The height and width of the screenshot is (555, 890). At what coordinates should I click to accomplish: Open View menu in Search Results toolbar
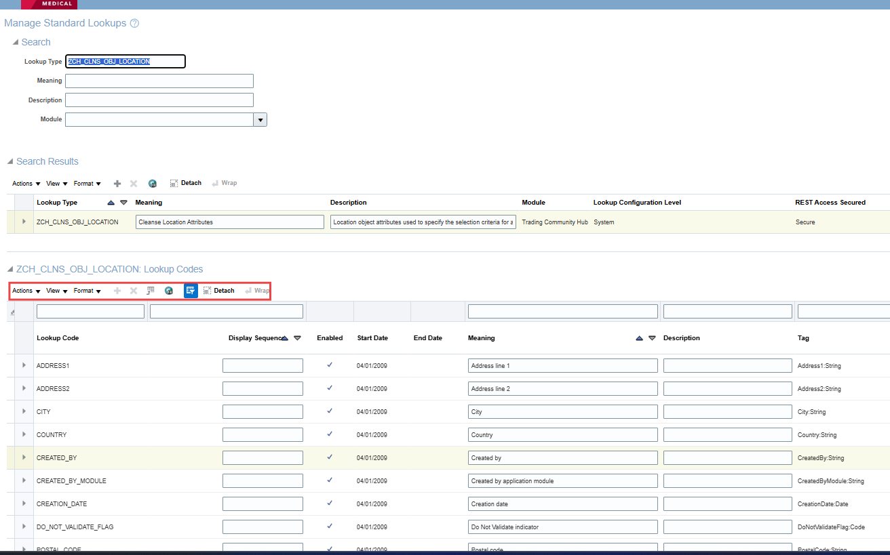(x=57, y=184)
